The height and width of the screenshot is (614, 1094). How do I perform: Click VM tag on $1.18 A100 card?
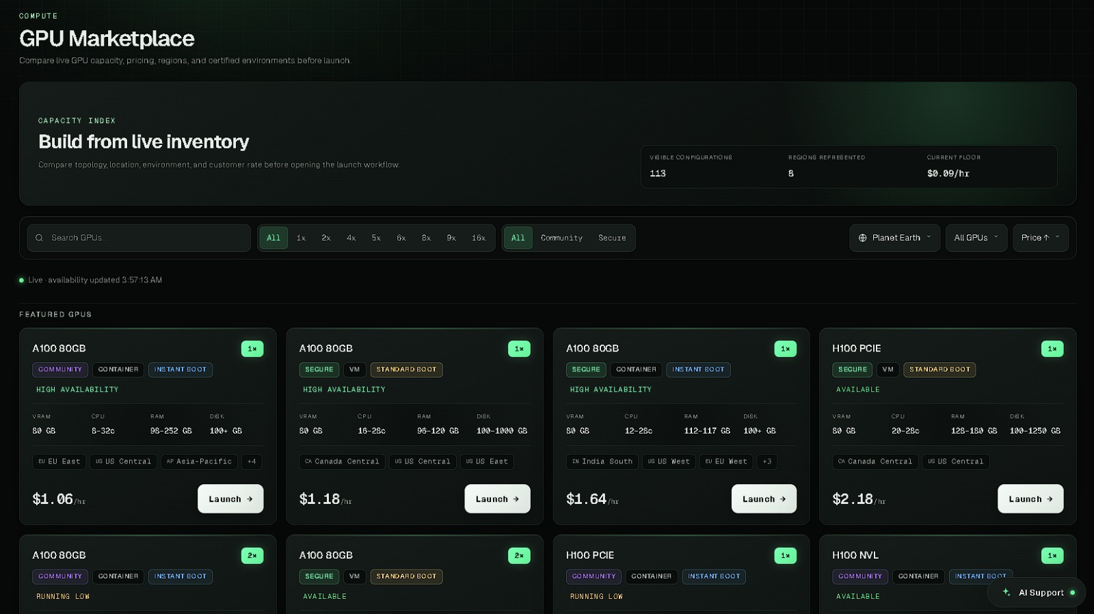[x=354, y=370]
